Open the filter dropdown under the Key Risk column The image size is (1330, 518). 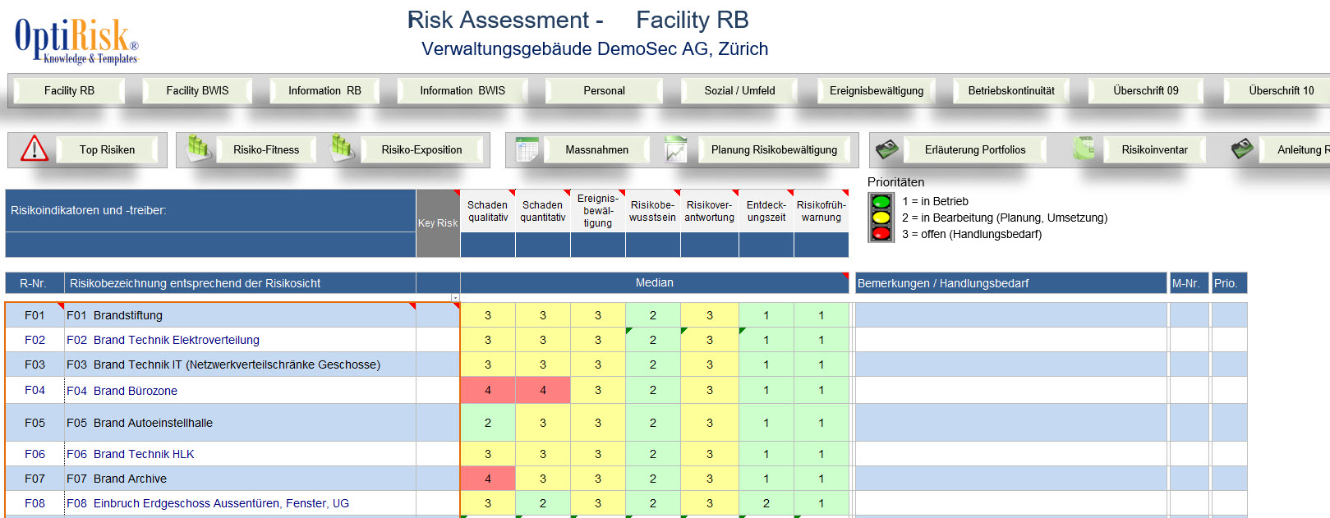coord(455,297)
